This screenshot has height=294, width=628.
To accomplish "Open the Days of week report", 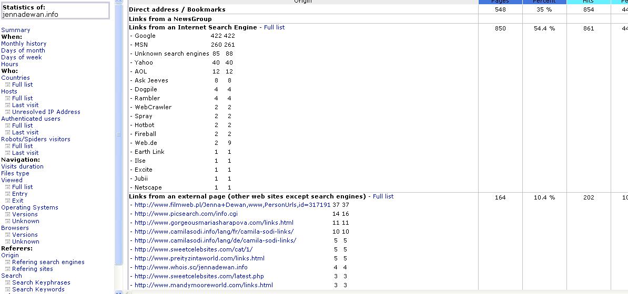I will click(22, 57).
